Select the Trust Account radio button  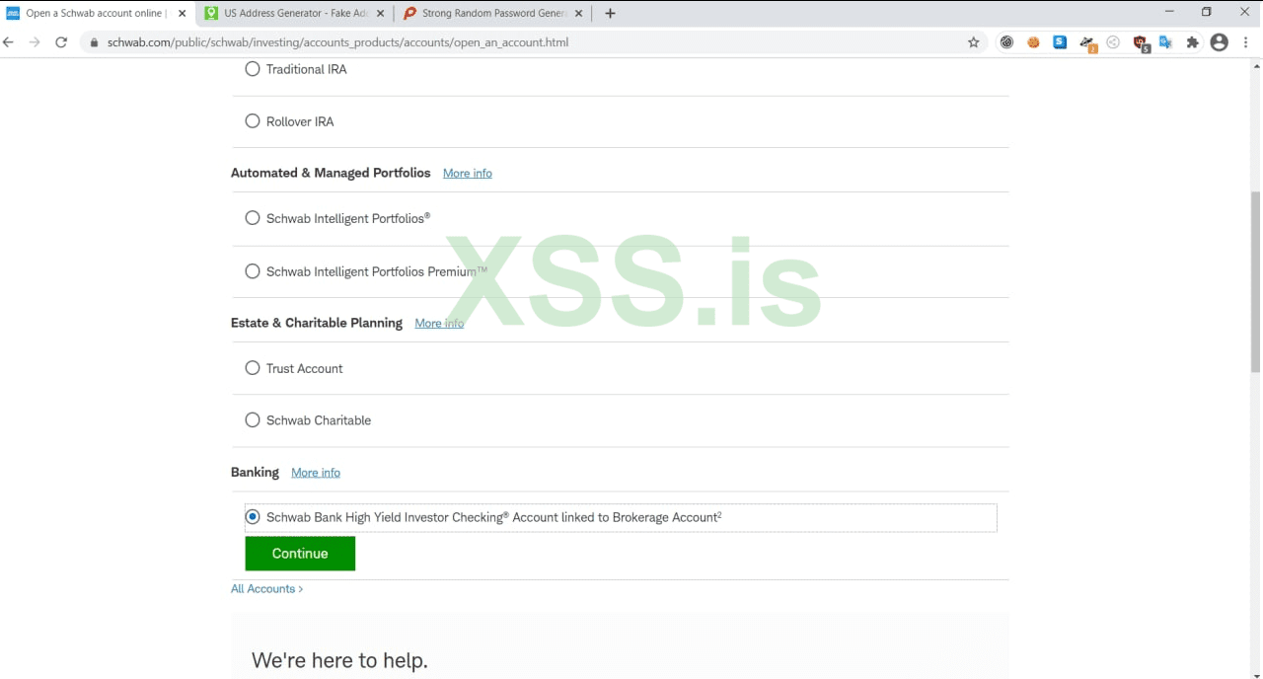[x=253, y=368]
